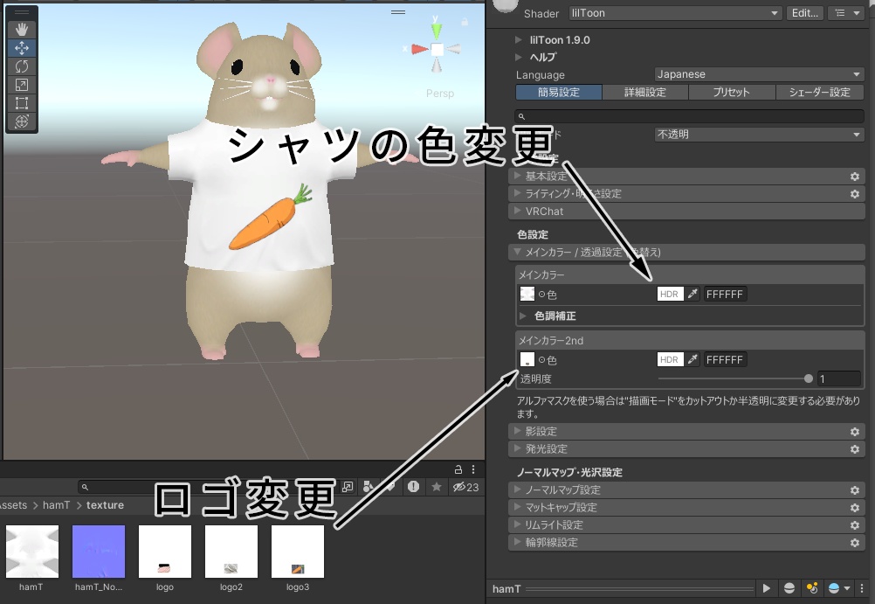Image resolution: width=875 pixels, height=604 pixels.
Task: Expand the ヘルプ foldout
Action: 519,57
